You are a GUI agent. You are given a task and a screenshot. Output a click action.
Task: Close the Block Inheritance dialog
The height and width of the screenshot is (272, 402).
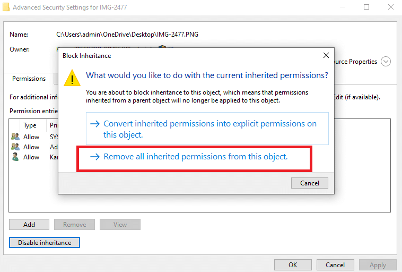326,55
